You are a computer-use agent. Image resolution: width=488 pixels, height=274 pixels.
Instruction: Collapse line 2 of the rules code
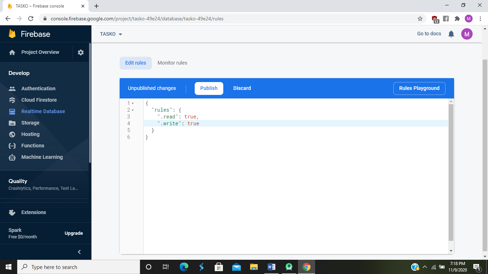pyautogui.click(x=132, y=110)
